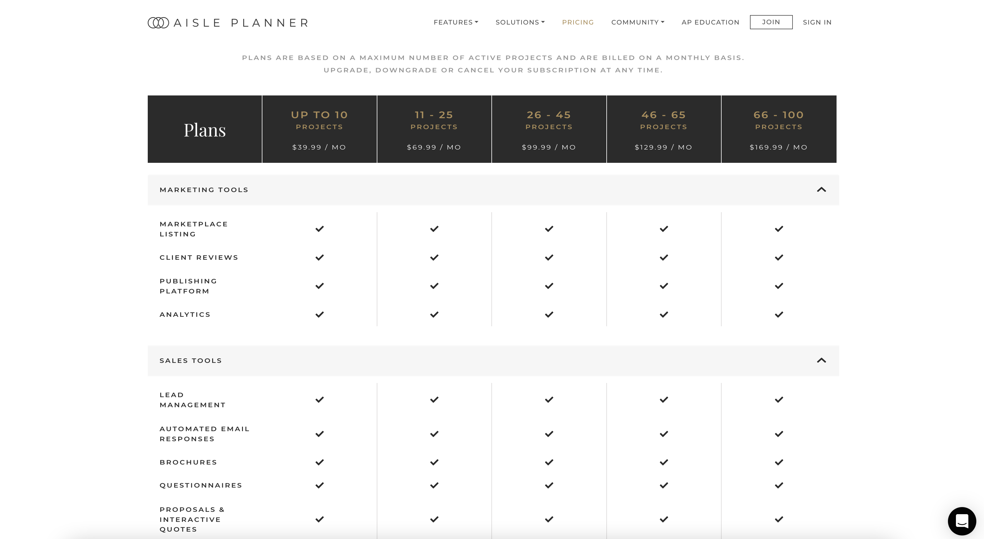Viewport: 984px width, 539px height.
Task: Open the Community dropdown menu
Action: pos(637,22)
